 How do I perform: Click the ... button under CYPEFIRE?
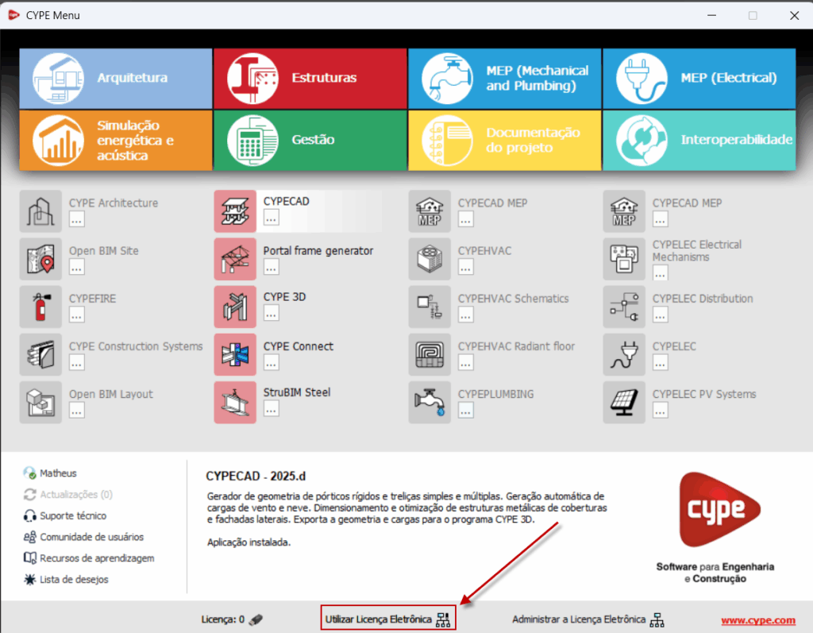point(77,315)
